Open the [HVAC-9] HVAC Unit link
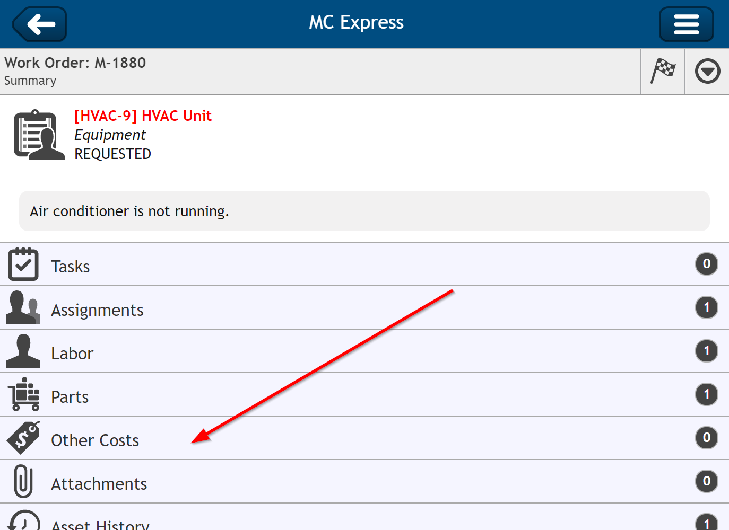Viewport: 729px width, 530px height. (x=142, y=116)
